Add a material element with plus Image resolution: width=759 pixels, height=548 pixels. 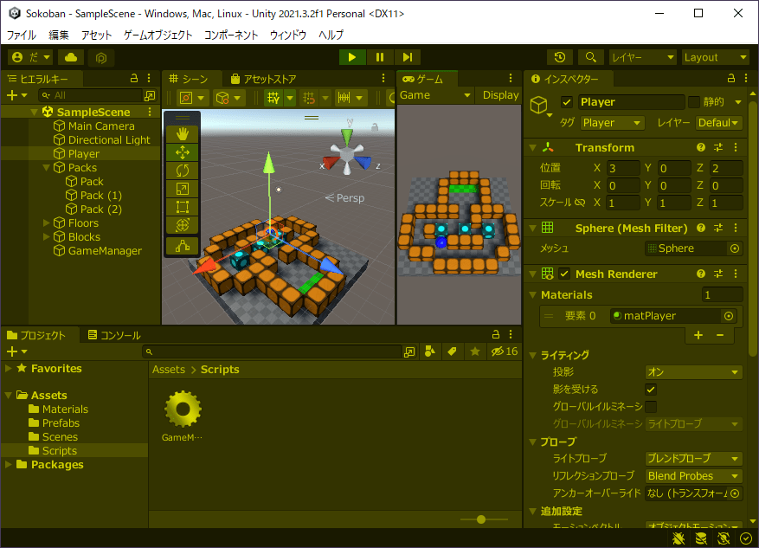pos(698,335)
